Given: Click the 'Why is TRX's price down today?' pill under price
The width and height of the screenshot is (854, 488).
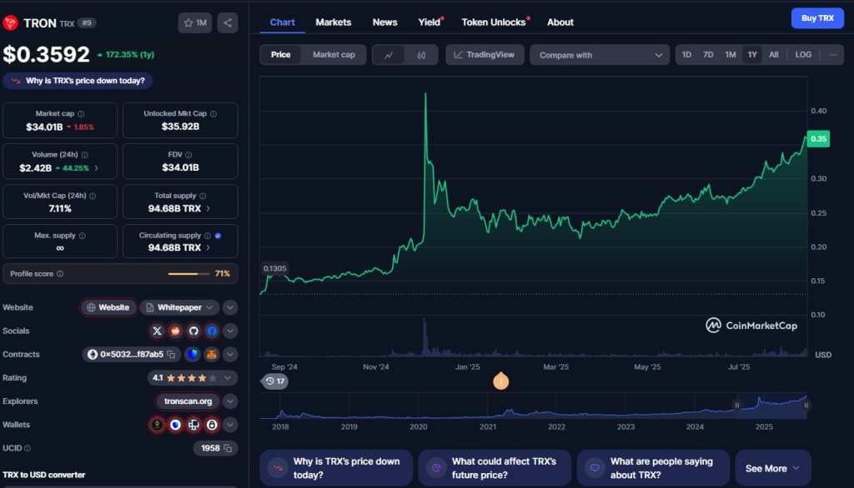Looking at the screenshot, I should 78,81.
